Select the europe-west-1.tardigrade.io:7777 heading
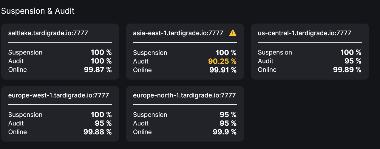Screen dimensions: 380x149 pos(58,95)
